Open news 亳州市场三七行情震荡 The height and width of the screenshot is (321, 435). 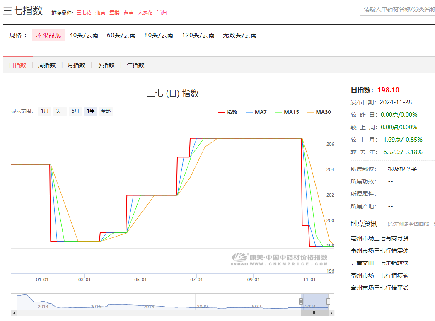(x=379, y=251)
